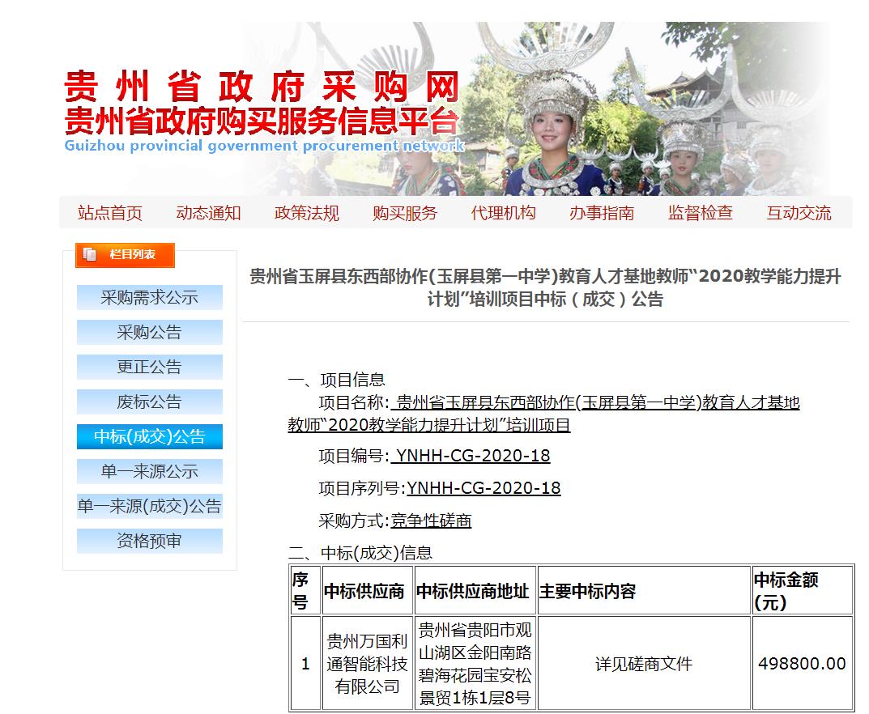The image size is (869, 714).
Task: Open 资格预审 sidebar category
Action: click(149, 541)
